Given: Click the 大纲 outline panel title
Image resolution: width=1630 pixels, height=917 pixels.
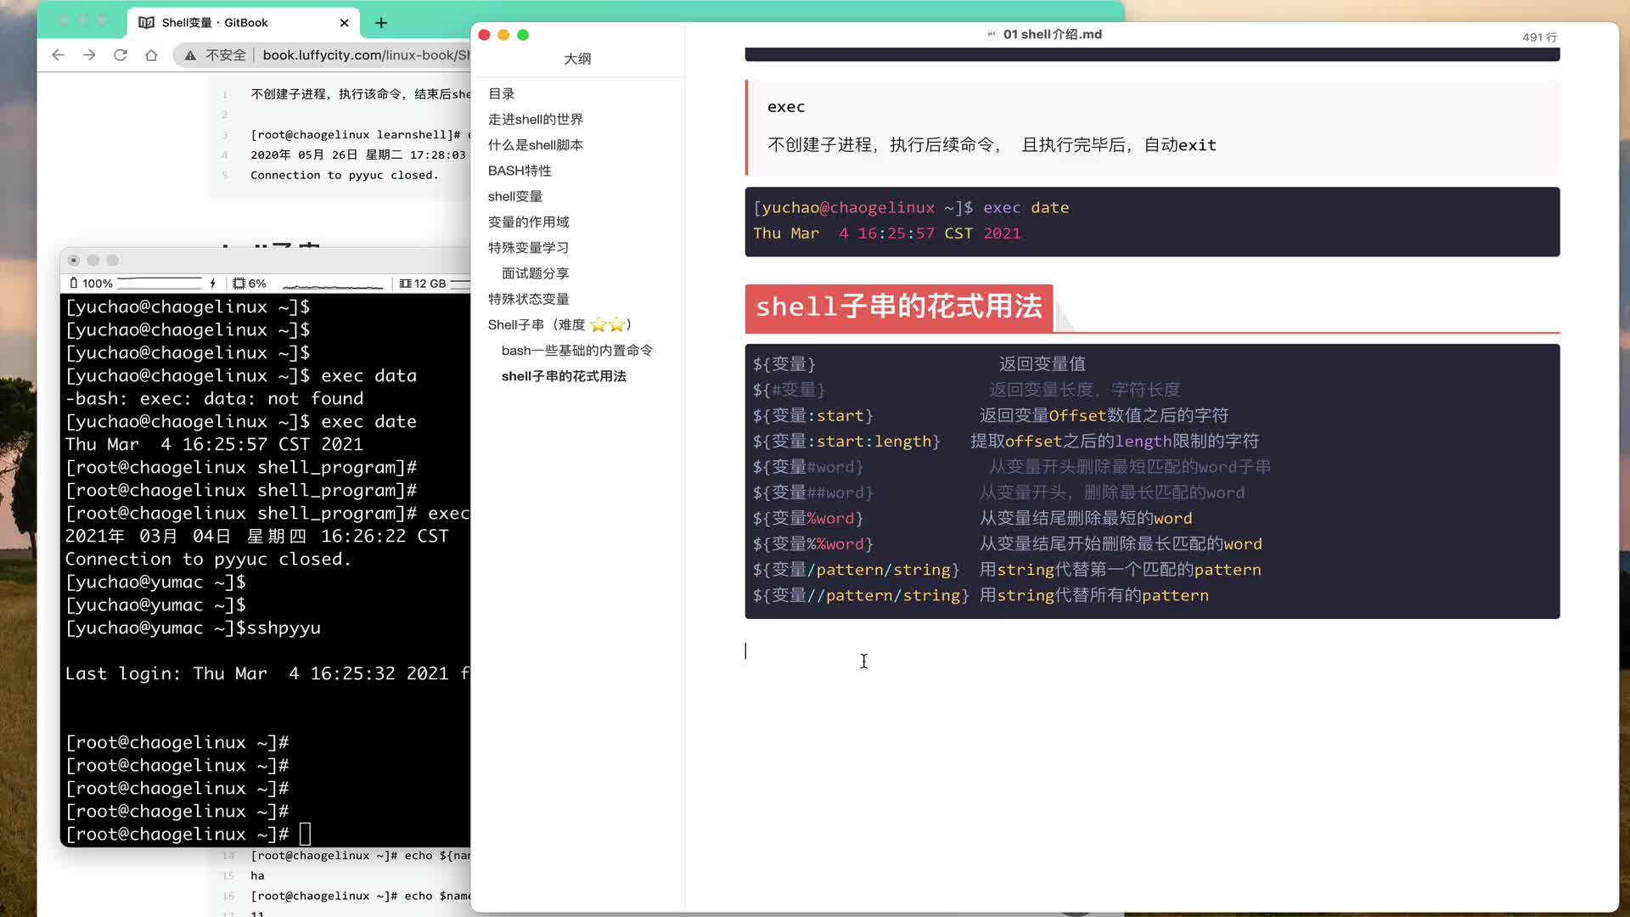Looking at the screenshot, I should pyautogui.click(x=577, y=59).
